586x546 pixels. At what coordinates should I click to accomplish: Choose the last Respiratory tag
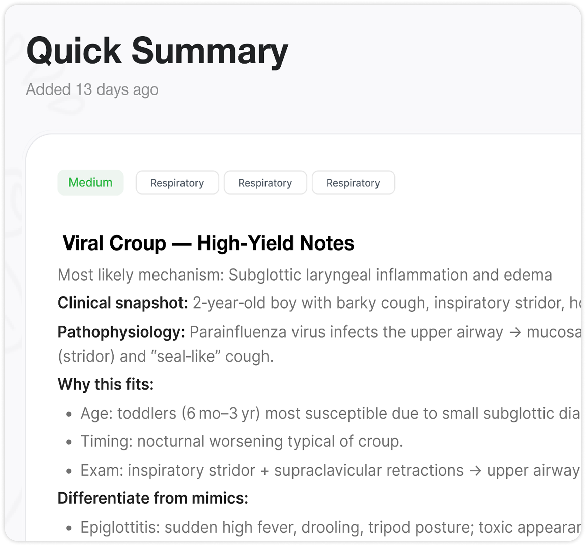click(353, 183)
